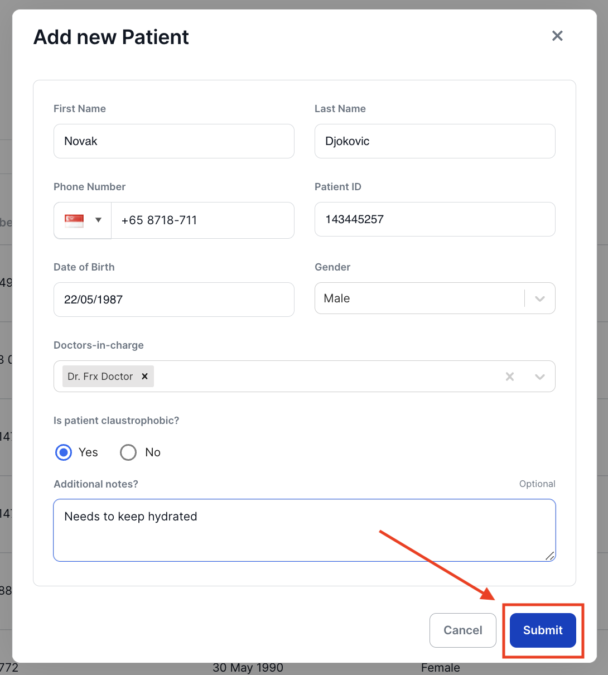Expand the Doctors-in-charge dropdown chevron

539,377
